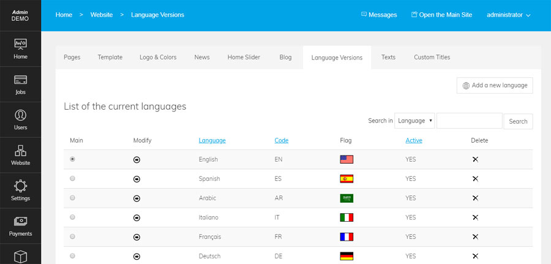Go to Home breadcrumb link
551x264 pixels.
pos(64,15)
